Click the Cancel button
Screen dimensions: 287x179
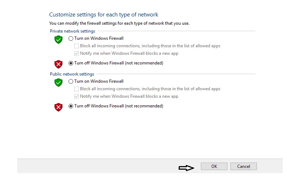point(244,166)
